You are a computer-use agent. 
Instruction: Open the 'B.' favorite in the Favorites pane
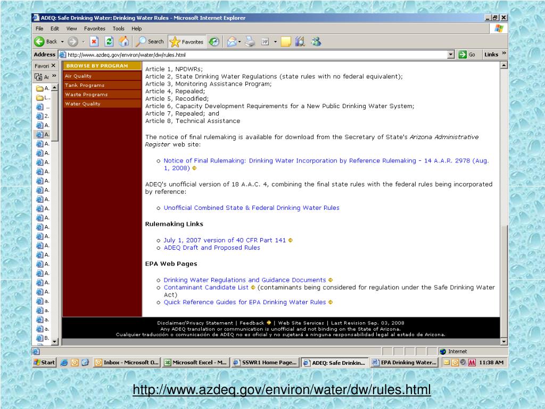(43, 338)
